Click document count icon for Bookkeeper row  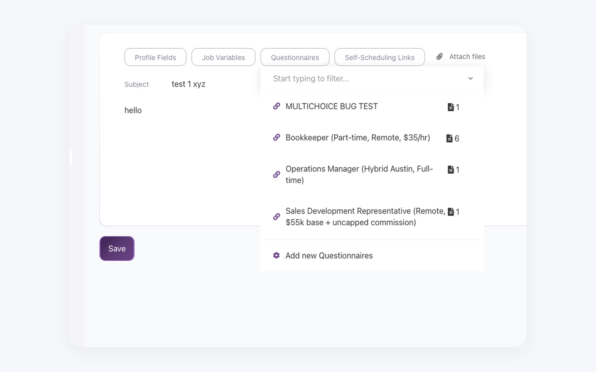(449, 138)
